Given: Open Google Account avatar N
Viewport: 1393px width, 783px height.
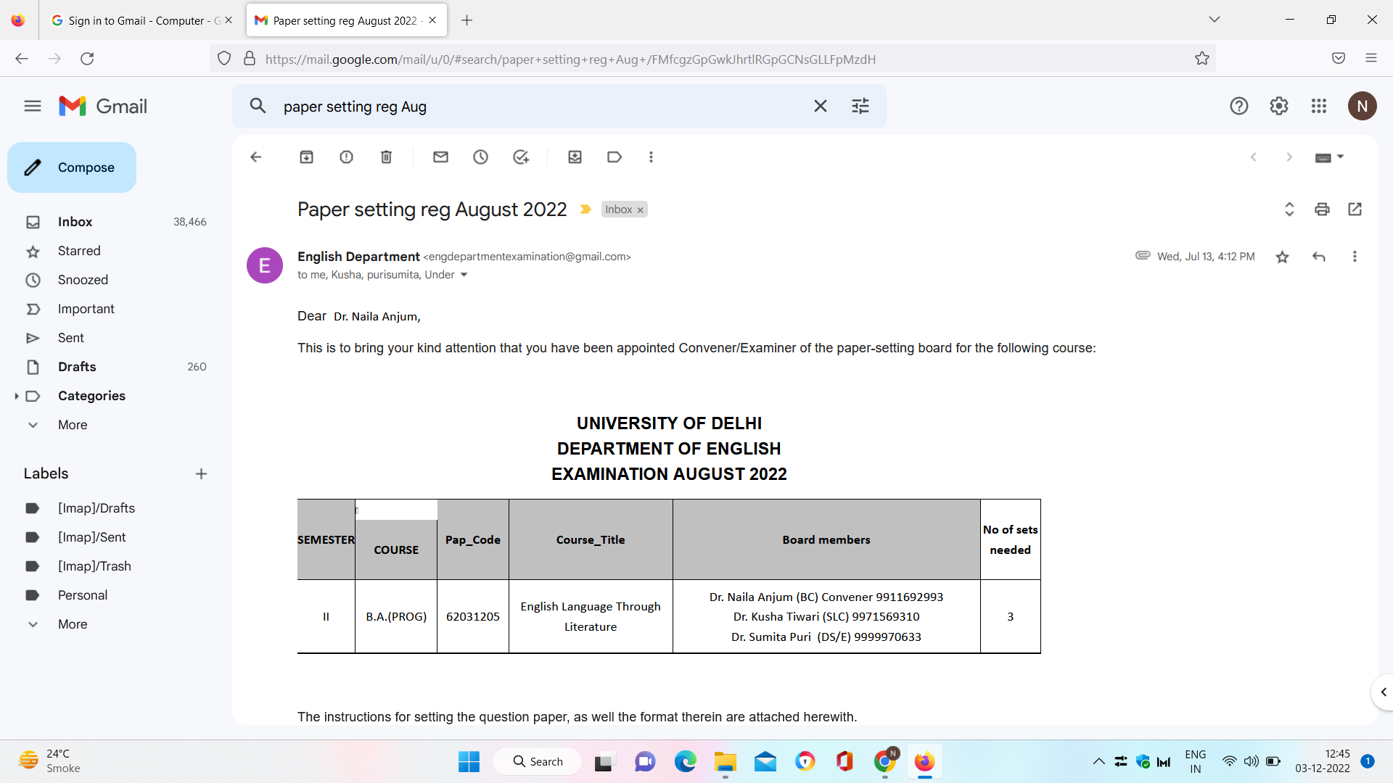Looking at the screenshot, I should [x=1363, y=106].
